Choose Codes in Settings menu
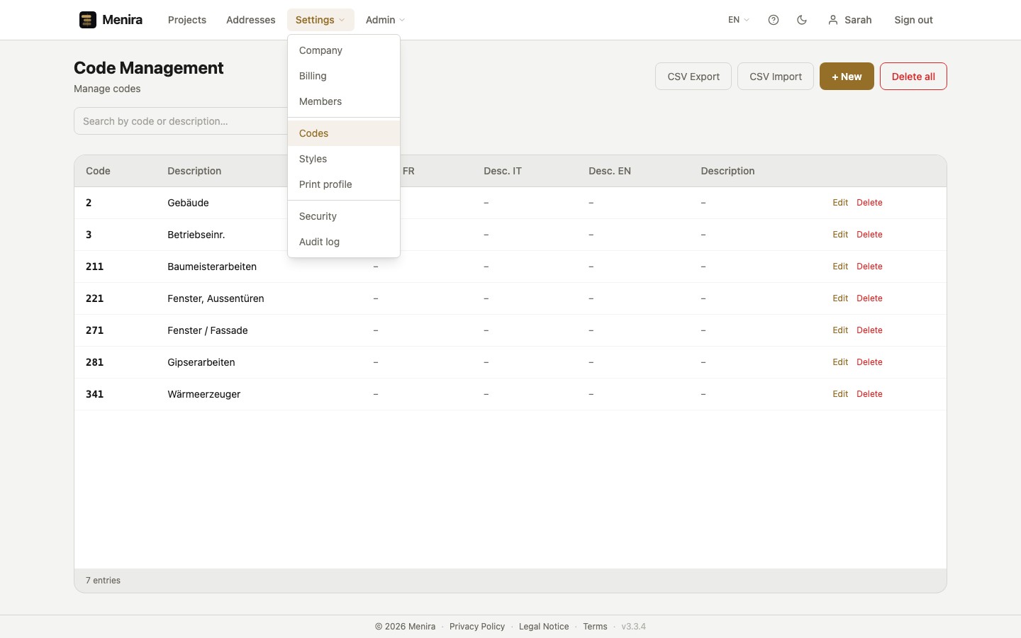The width and height of the screenshot is (1021, 638). point(344,133)
